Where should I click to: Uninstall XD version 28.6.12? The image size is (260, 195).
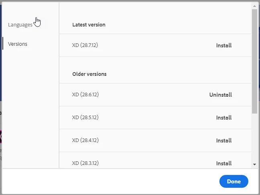221,95
